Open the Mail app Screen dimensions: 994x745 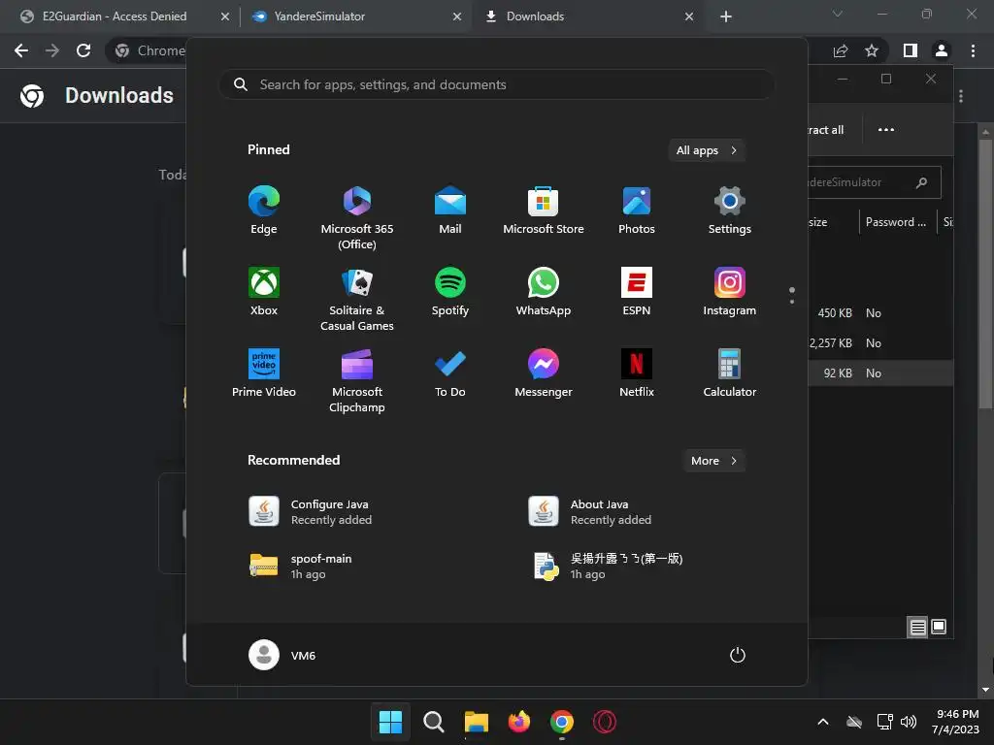[450, 211]
